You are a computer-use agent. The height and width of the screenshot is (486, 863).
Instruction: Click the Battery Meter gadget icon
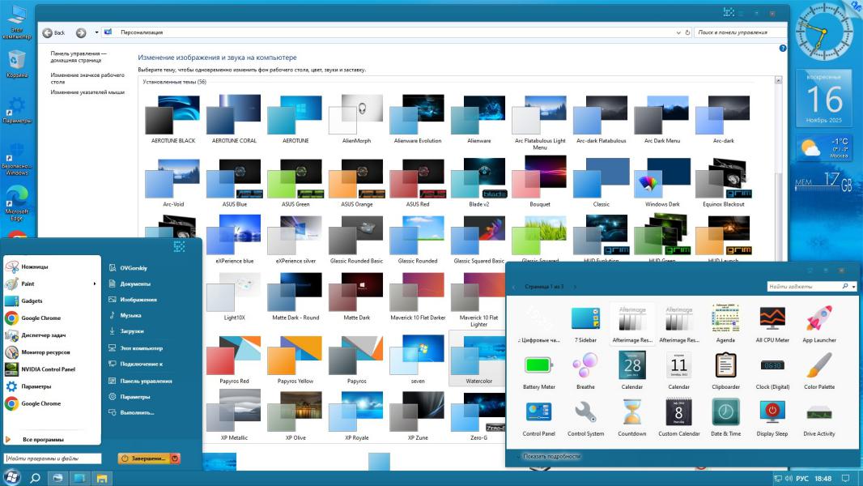coord(538,365)
